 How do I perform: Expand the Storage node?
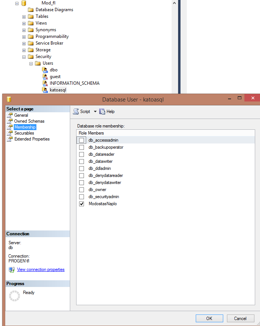[24, 50]
